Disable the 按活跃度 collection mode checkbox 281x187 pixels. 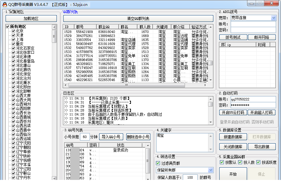click(x=258, y=162)
